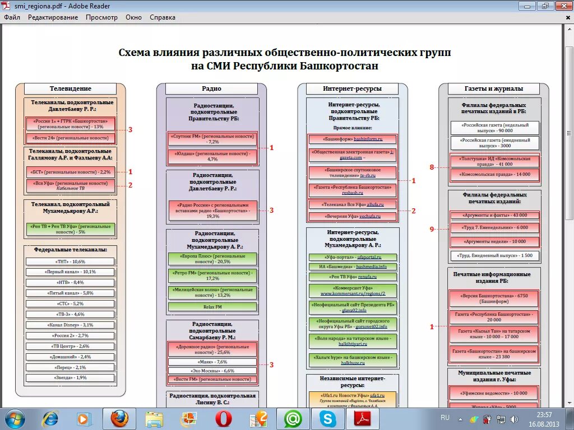This screenshot has width=574, height=430.
Task: Open the Просмотр menu
Action: pyautogui.click(x=102, y=17)
